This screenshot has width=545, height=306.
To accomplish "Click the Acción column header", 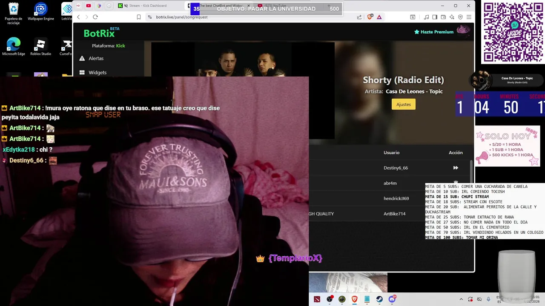I will click(x=456, y=153).
